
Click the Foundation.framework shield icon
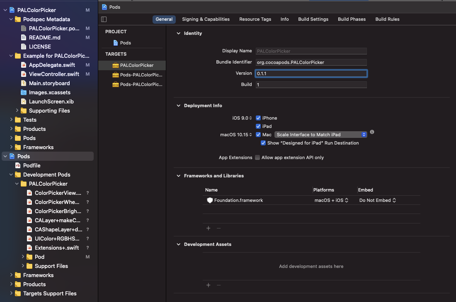210,200
